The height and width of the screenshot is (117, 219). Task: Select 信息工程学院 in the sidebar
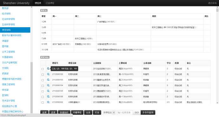coord(8,84)
